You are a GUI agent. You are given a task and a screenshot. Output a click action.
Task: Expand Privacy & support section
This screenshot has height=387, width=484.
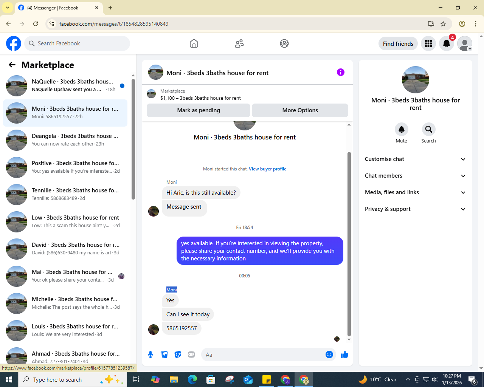[415, 209]
